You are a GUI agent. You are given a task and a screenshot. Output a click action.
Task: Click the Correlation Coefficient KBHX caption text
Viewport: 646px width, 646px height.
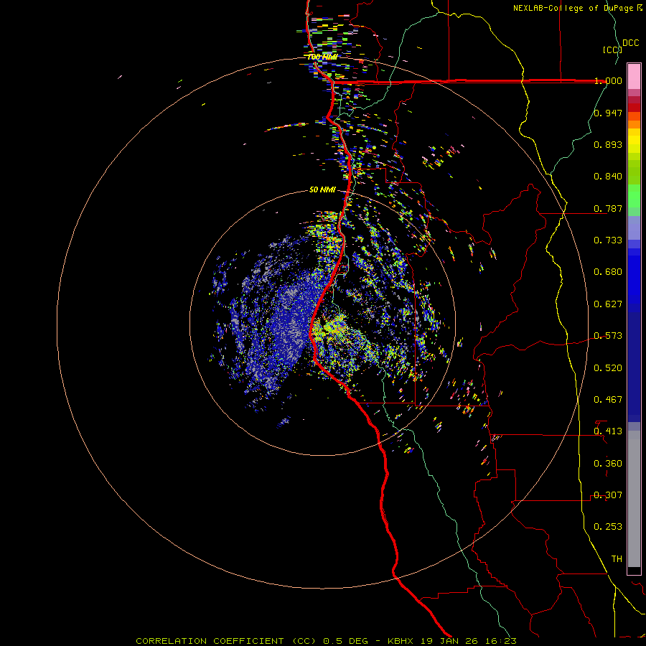pyautogui.click(x=326, y=641)
